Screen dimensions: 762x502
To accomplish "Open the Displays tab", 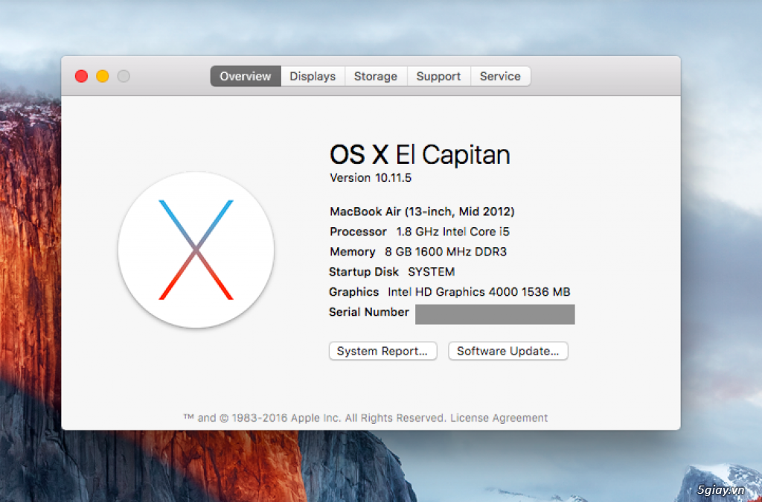I will [x=313, y=77].
